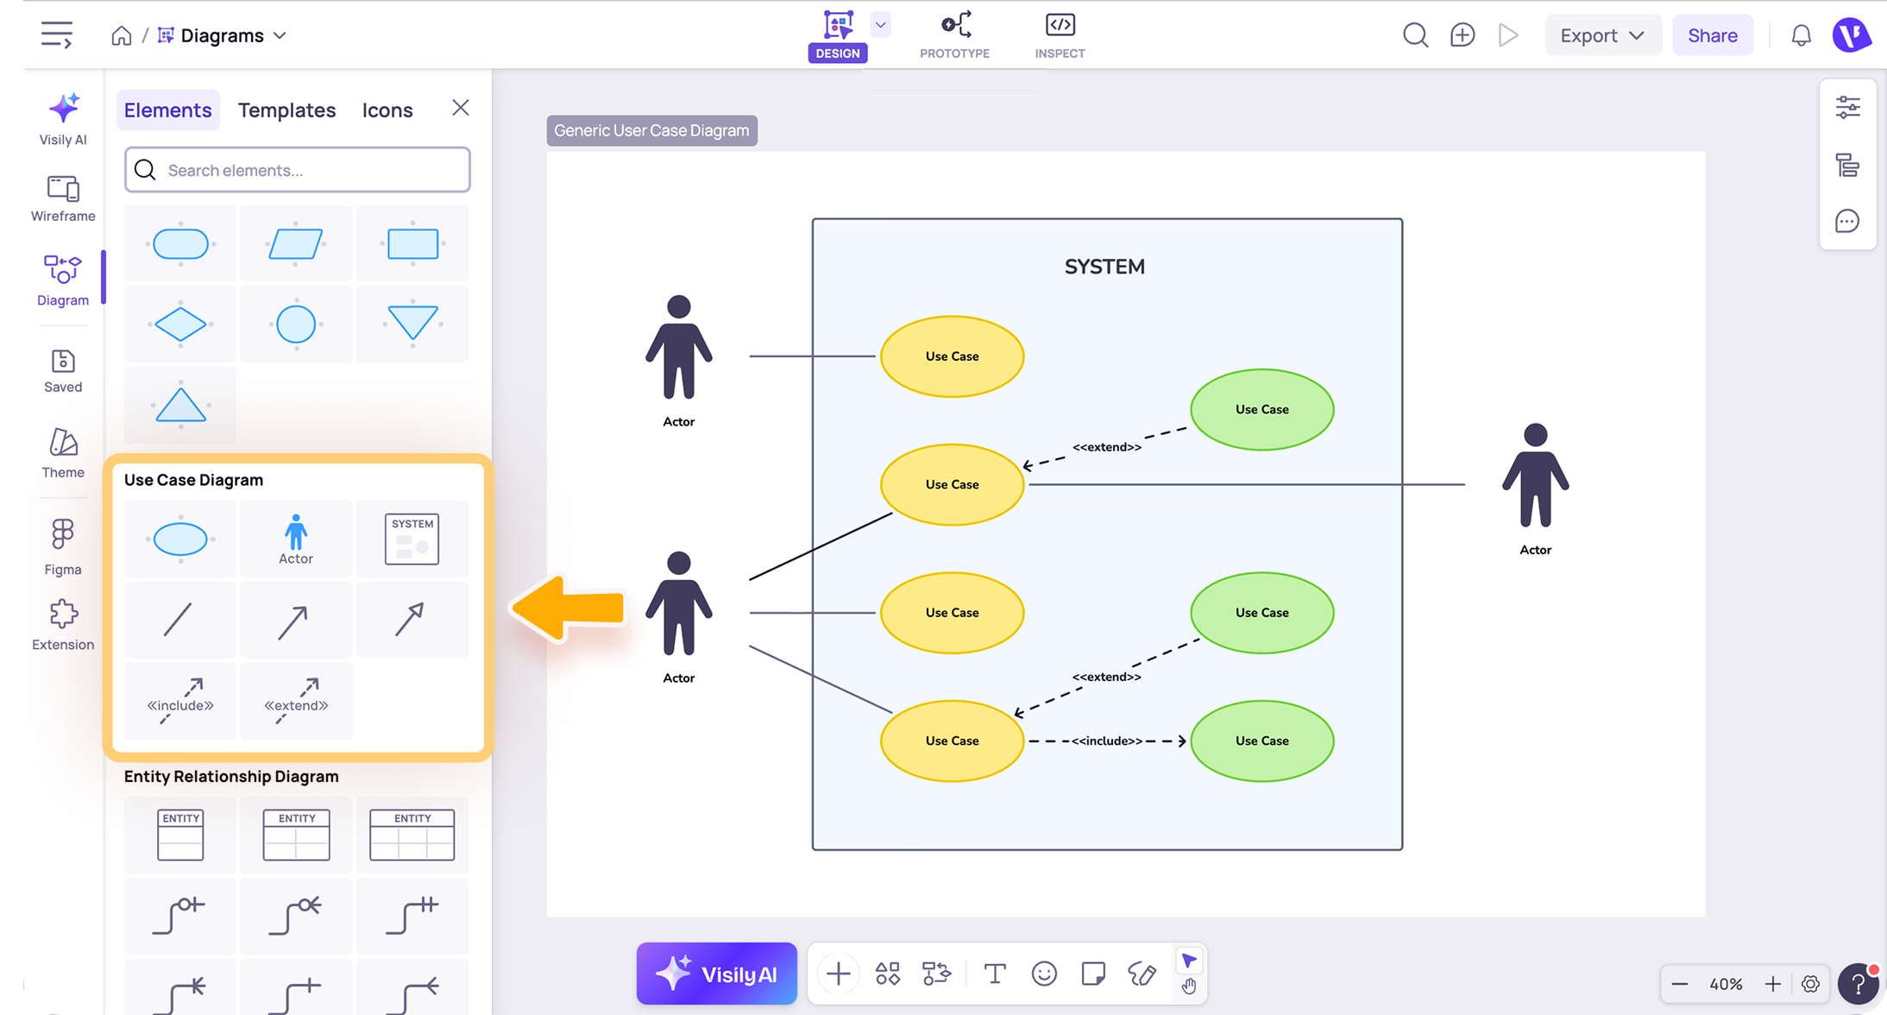This screenshot has height=1015, width=1887.
Task: Click the 40% zoom level value
Action: pos(1726,984)
